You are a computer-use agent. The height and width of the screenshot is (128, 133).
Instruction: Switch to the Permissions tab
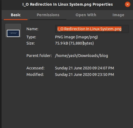48,15
